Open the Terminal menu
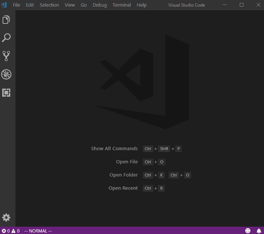 click(122, 5)
